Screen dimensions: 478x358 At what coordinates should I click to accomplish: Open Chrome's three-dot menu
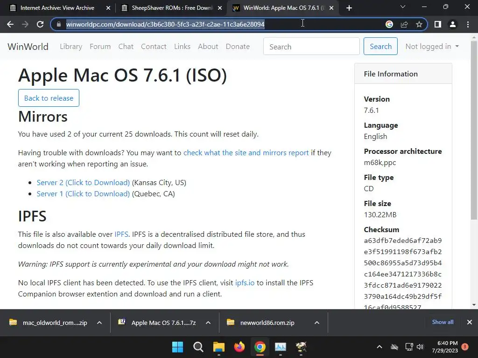click(x=468, y=24)
